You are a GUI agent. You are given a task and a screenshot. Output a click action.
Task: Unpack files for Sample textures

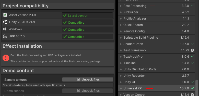click(x=88, y=79)
